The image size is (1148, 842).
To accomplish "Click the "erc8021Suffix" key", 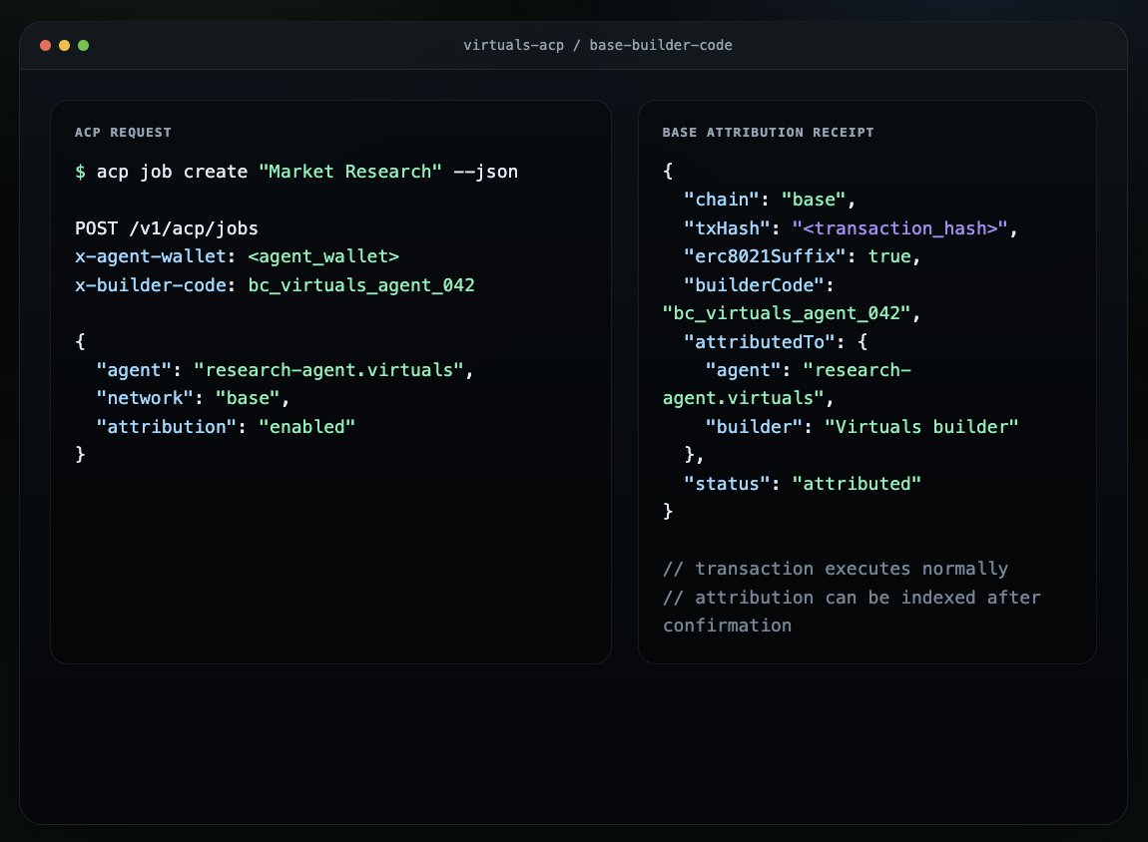I will pos(765,256).
